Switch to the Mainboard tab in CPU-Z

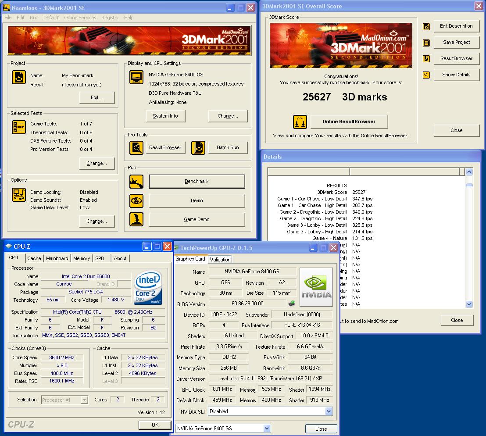click(x=57, y=258)
